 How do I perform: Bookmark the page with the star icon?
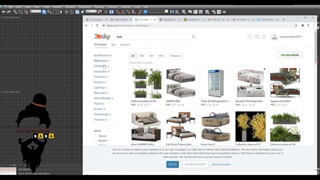[x=296, y=25]
